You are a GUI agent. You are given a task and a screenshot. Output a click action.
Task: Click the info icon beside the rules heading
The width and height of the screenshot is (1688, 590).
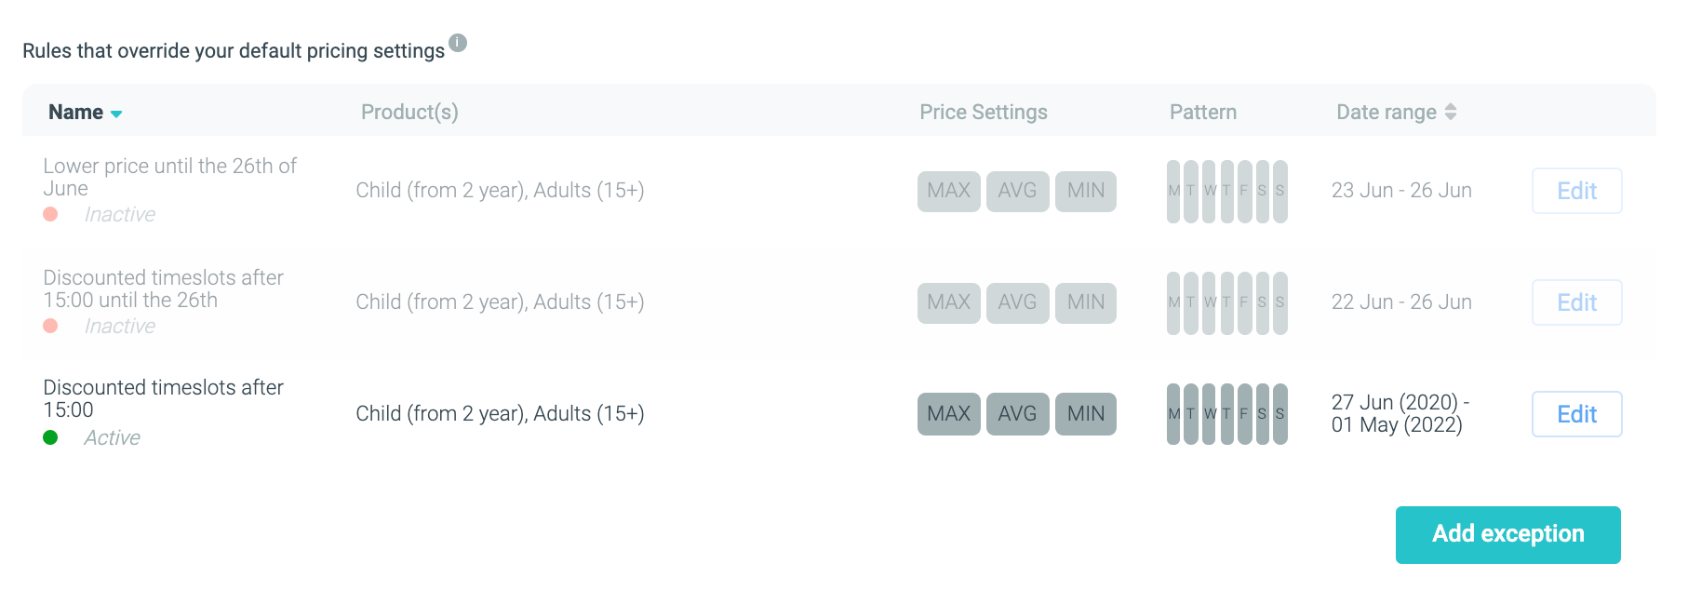click(x=458, y=43)
